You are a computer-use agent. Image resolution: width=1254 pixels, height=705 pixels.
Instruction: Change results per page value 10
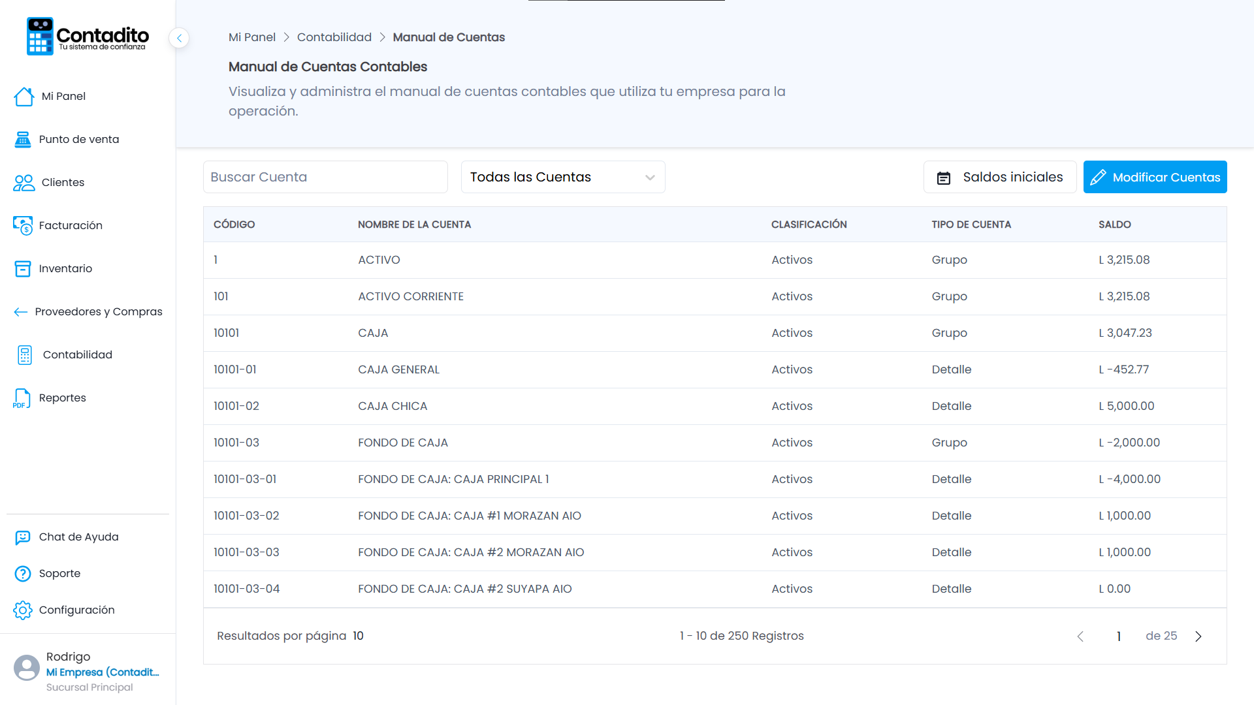(x=358, y=636)
